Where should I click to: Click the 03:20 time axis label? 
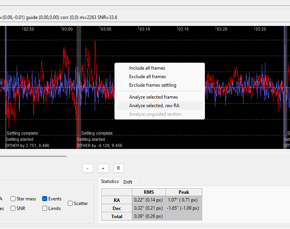222,29
